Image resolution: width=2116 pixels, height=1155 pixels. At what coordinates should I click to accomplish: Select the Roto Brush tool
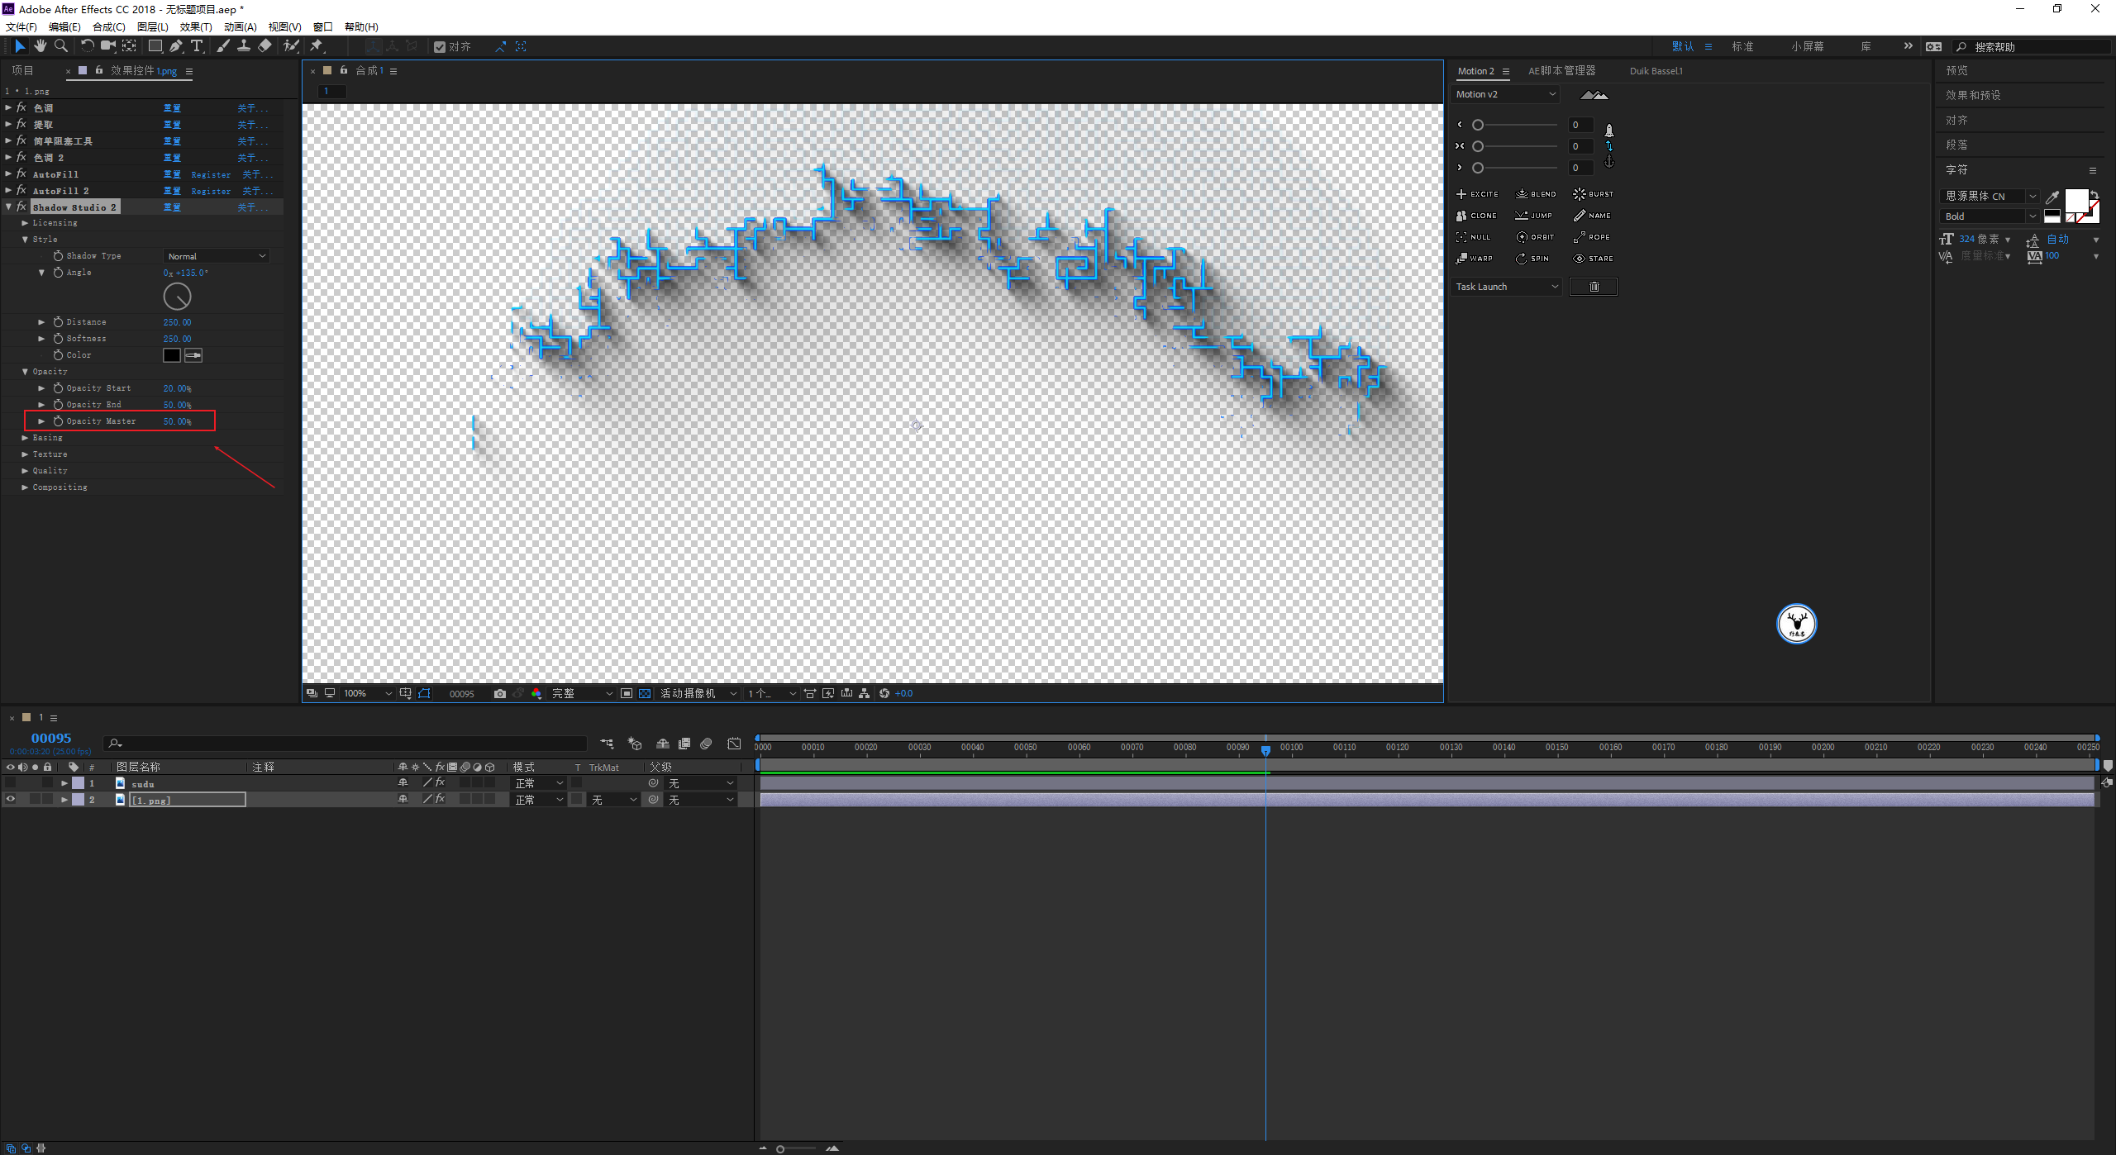pos(291,46)
